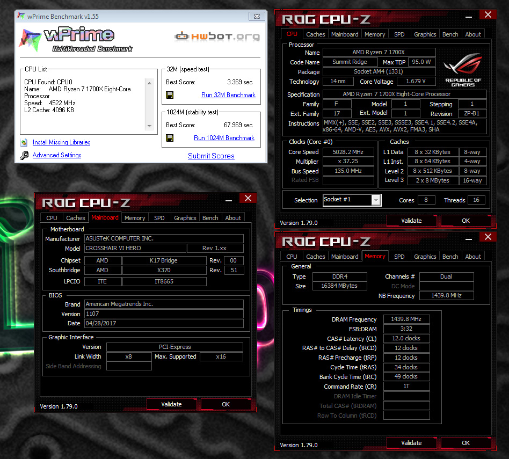This screenshot has width=509, height=459.
Task: Click the BIOS date 04/28/2017 field
Action: [164, 323]
